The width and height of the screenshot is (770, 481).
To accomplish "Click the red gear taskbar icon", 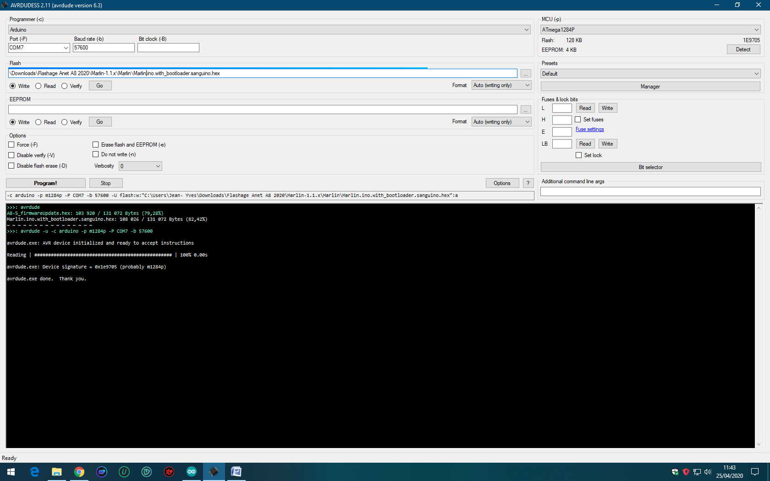I will click(169, 472).
